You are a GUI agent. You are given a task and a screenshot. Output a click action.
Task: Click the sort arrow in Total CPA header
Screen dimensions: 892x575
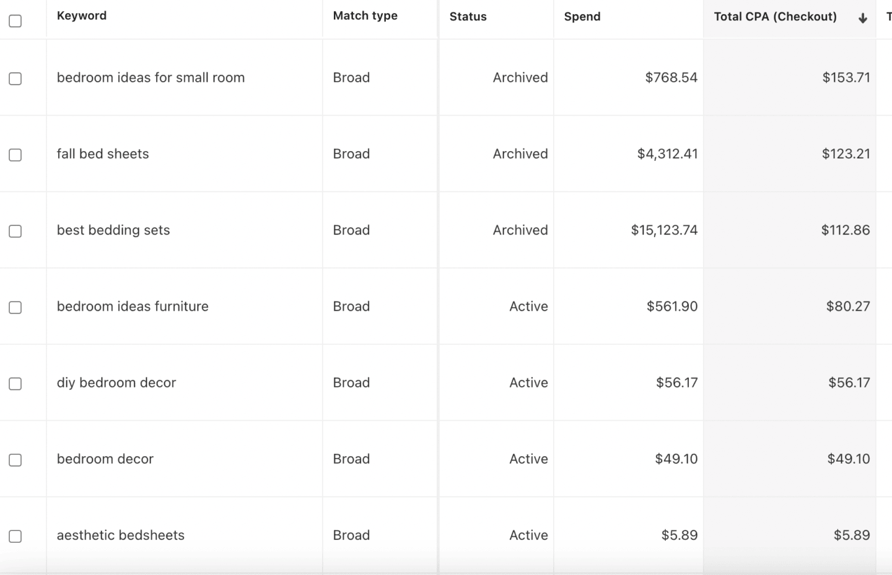pos(862,19)
